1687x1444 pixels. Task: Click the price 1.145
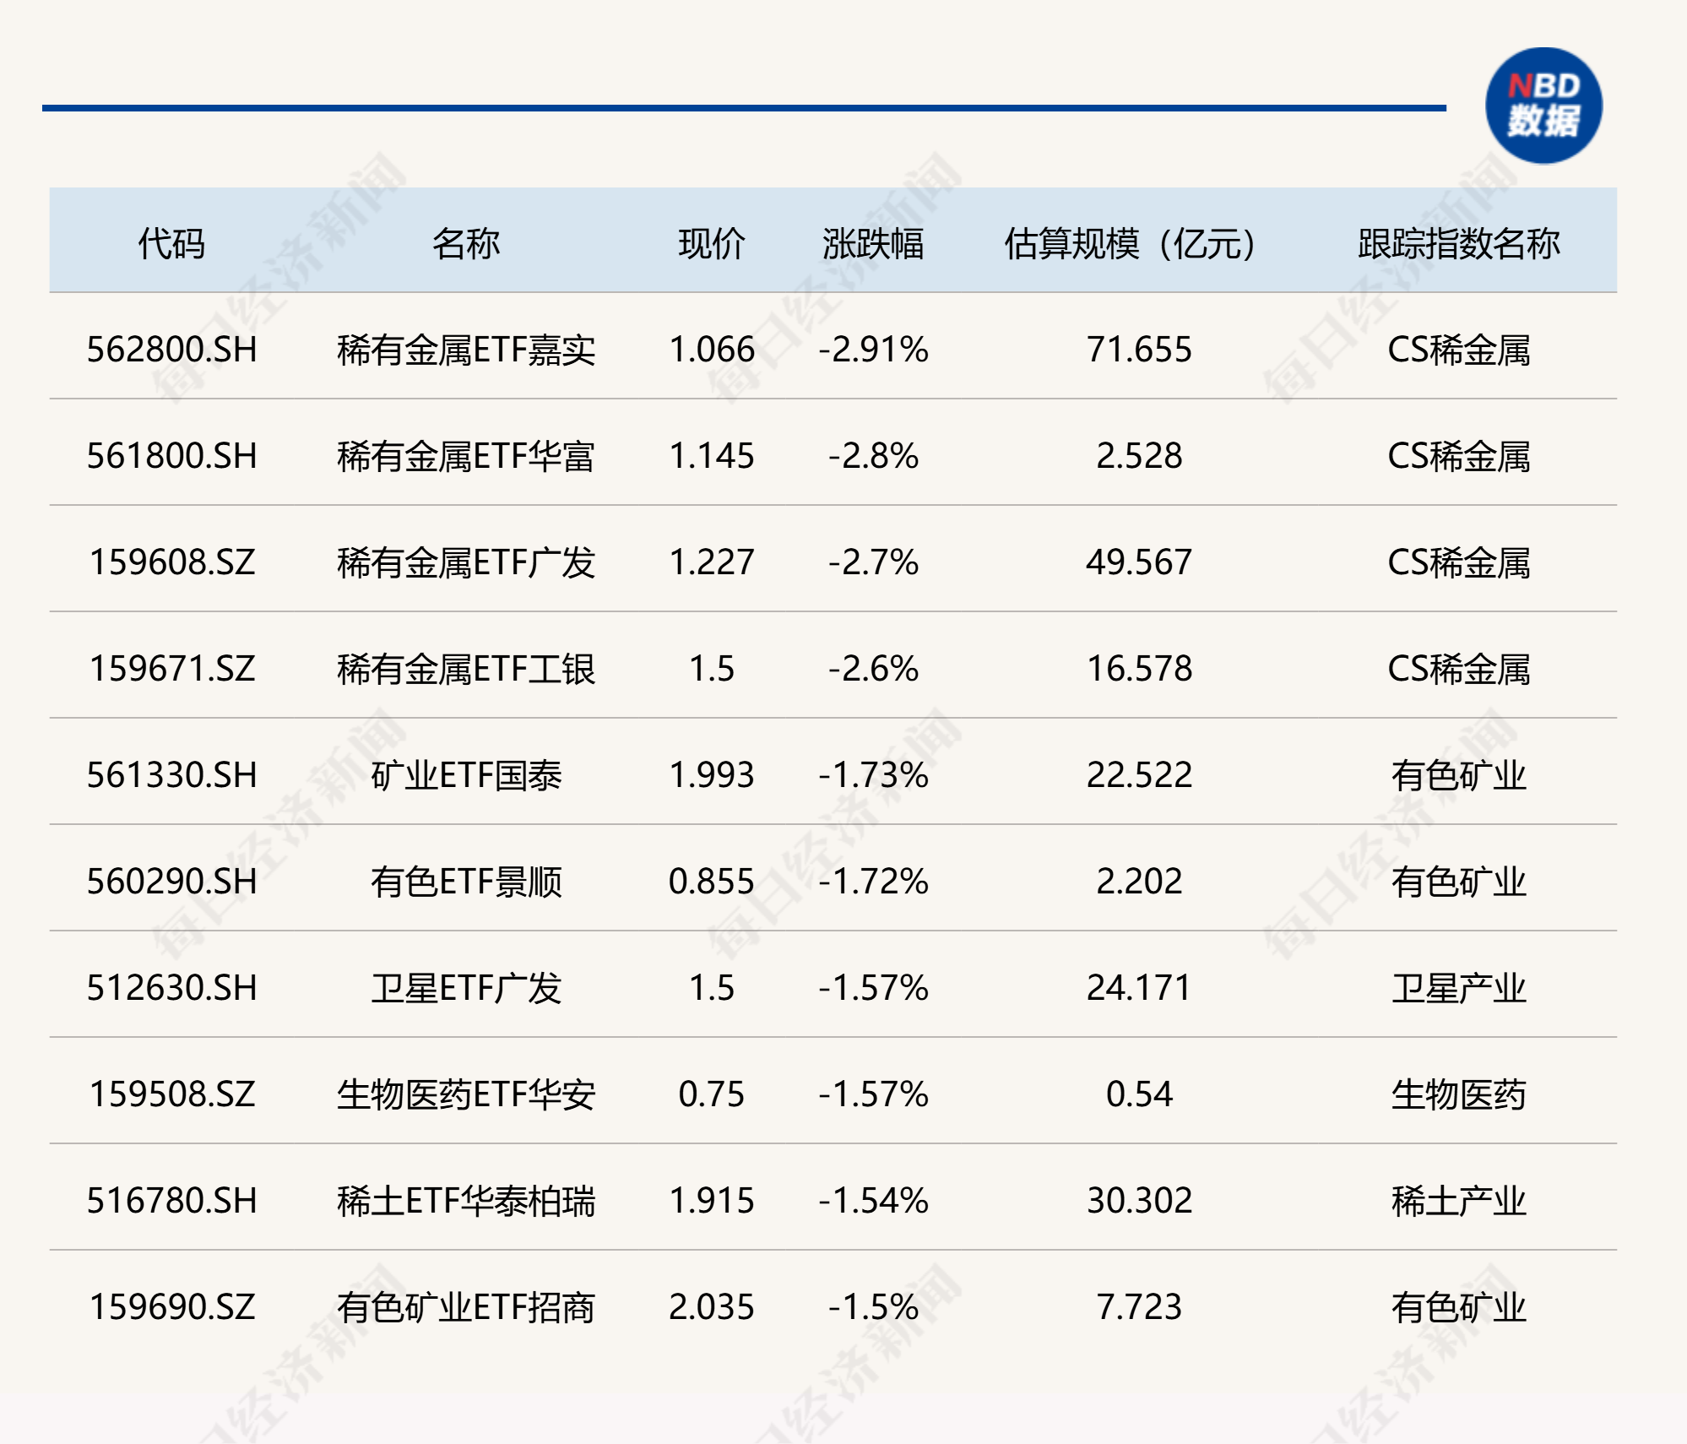click(x=712, y=456)
